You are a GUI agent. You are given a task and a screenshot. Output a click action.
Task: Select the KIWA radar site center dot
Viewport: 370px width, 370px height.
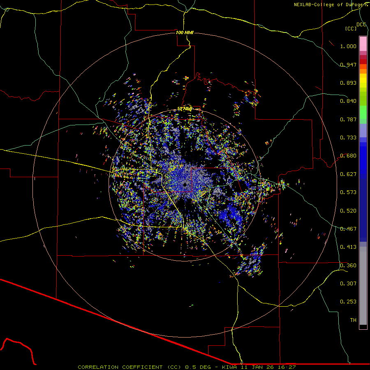click(185, 185)
